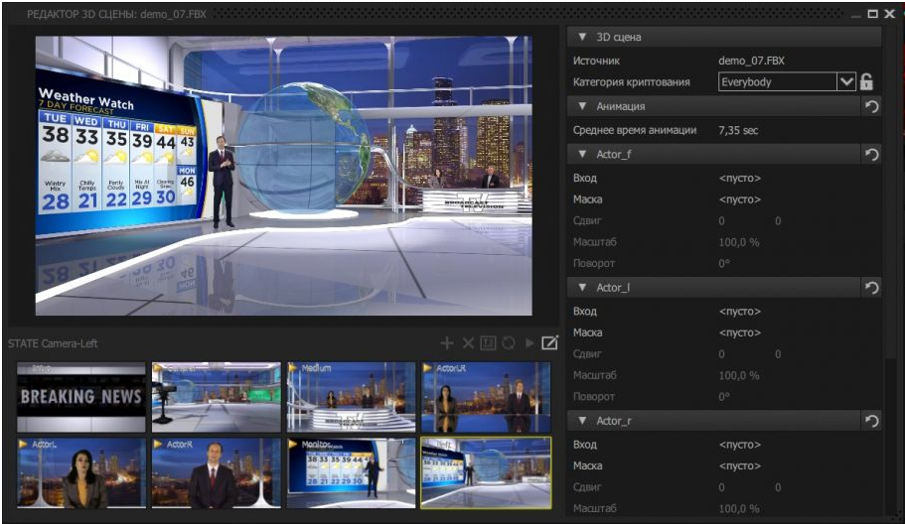Open the Everybody encryption category dropdown
This screenshot has height=524, width=905.
click(x=845, y=82)
